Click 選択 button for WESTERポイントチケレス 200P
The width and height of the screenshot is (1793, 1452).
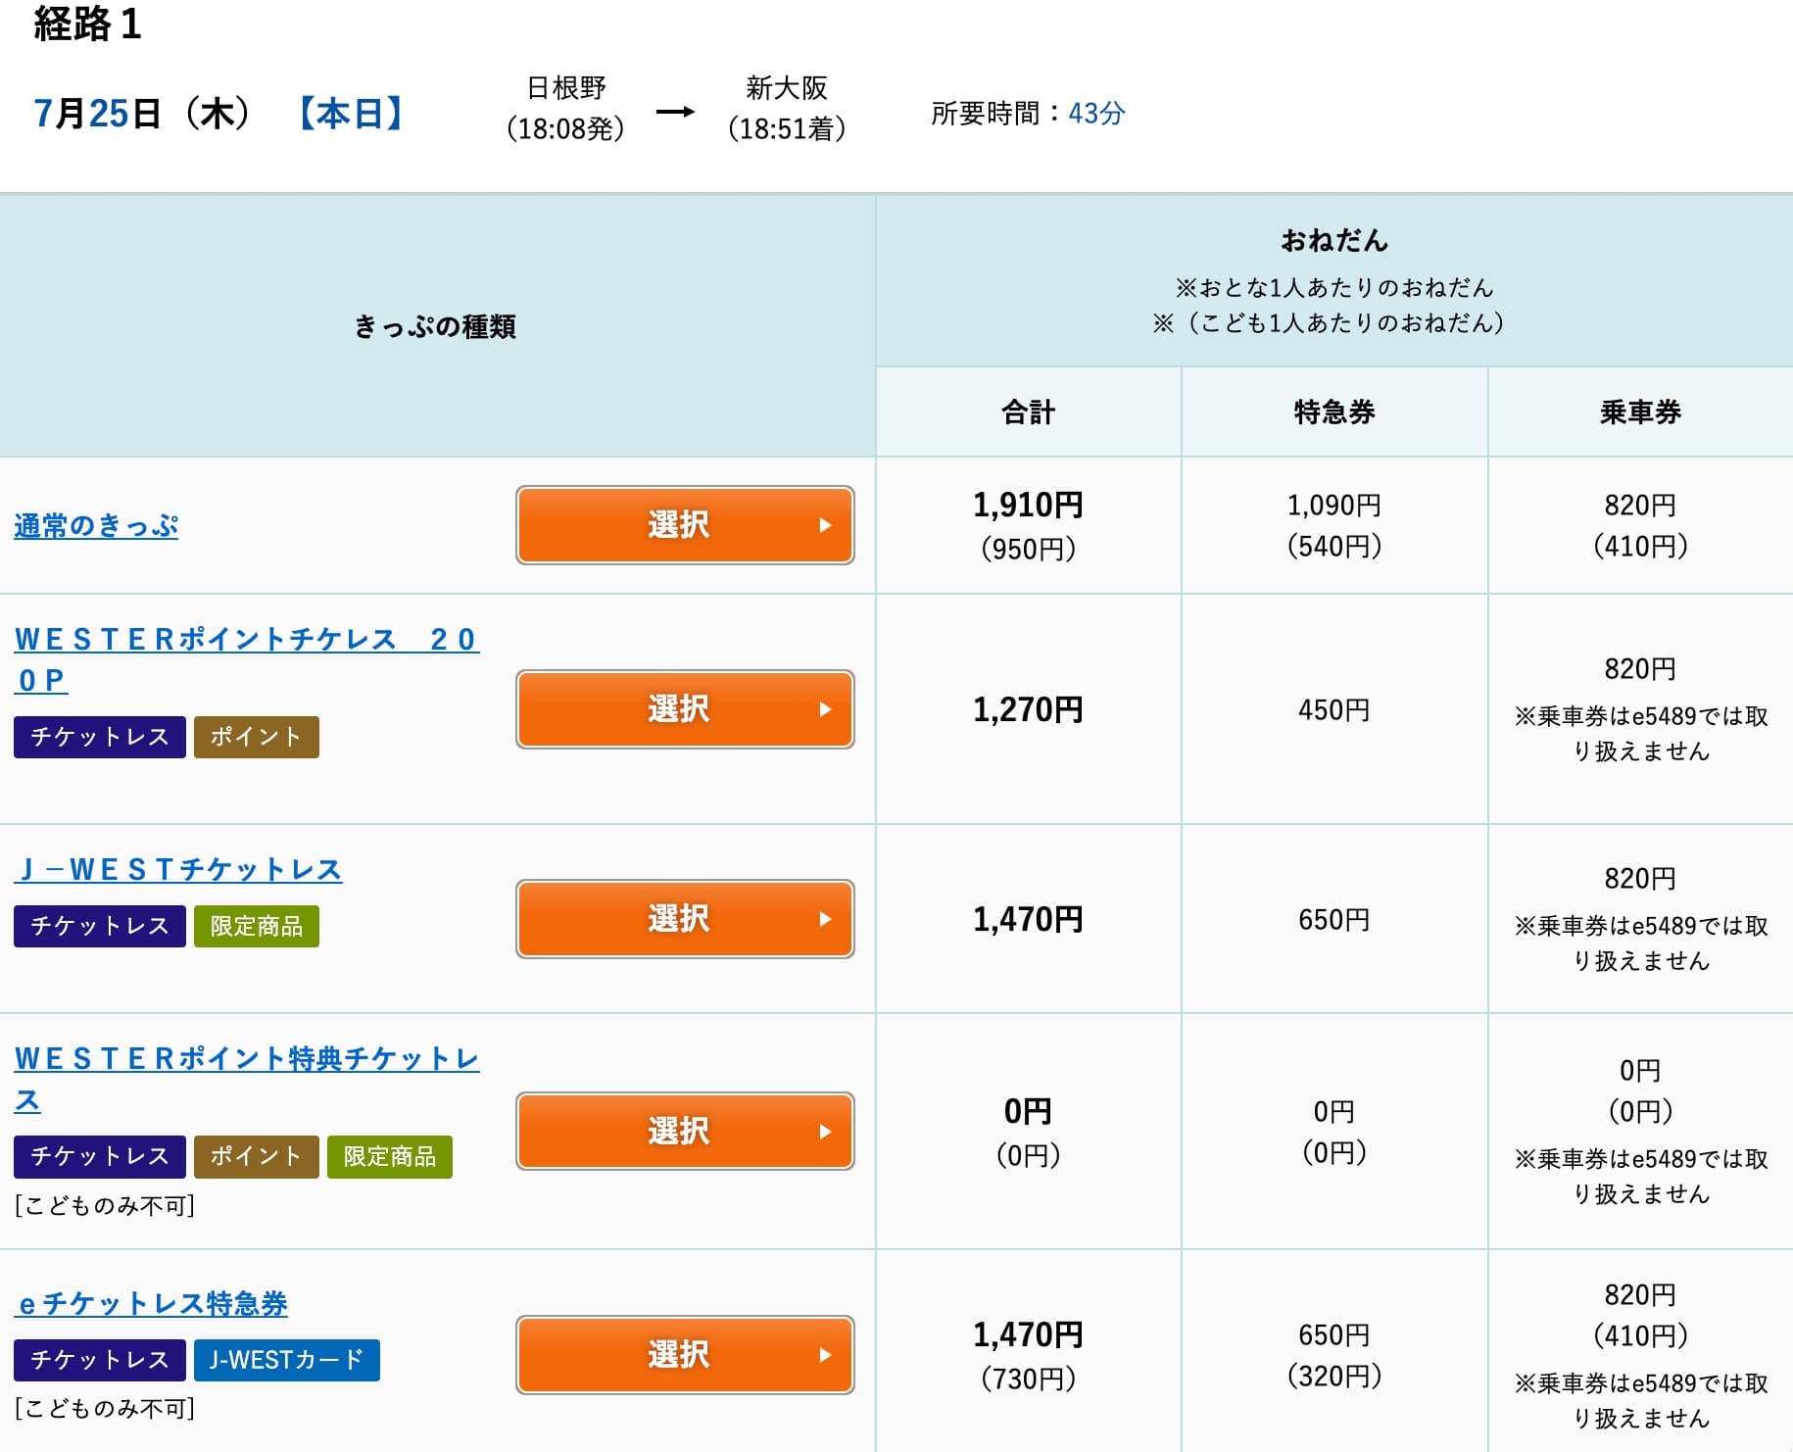click(685, 709)
